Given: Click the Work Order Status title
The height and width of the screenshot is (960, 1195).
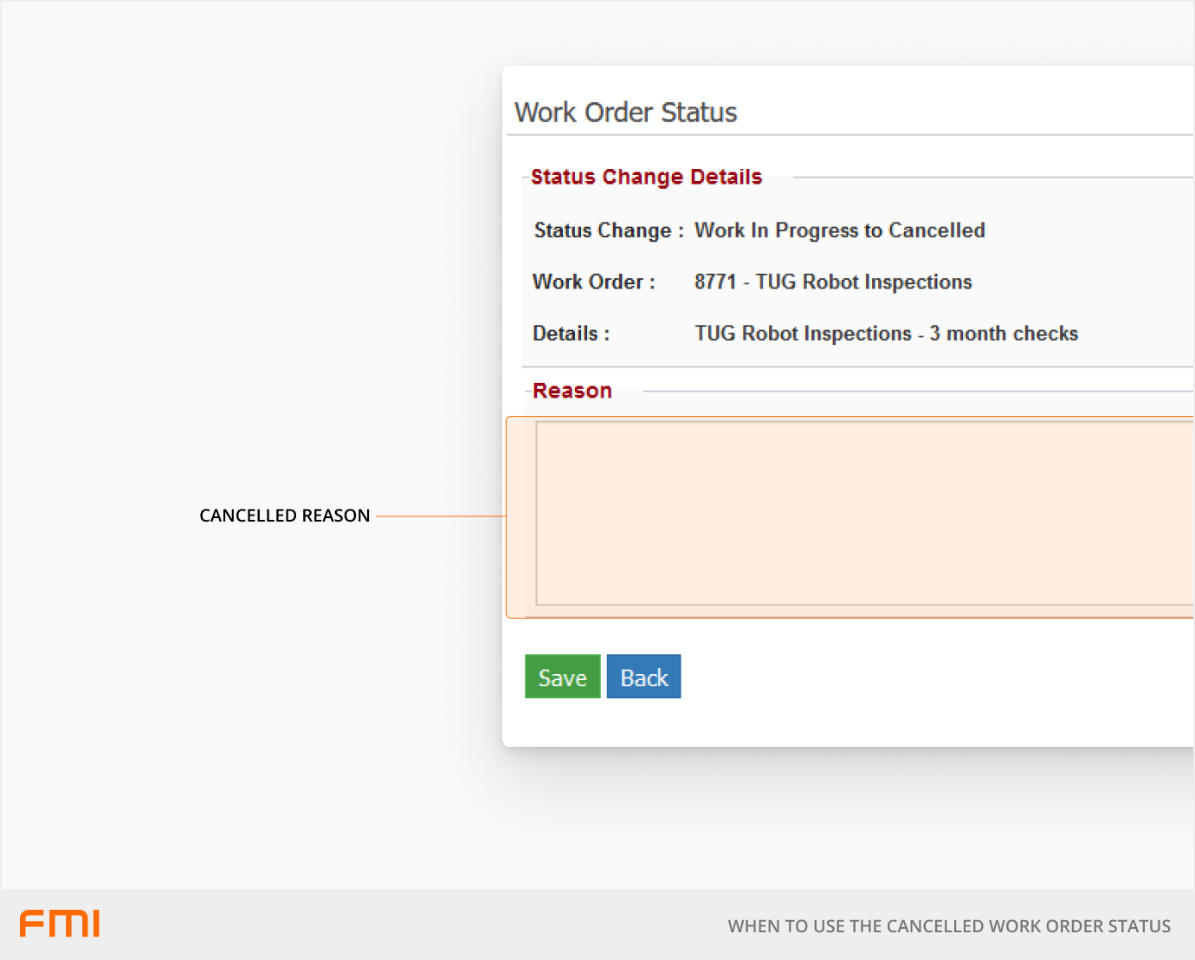Looking at the screenshot, I should [625, 113].
